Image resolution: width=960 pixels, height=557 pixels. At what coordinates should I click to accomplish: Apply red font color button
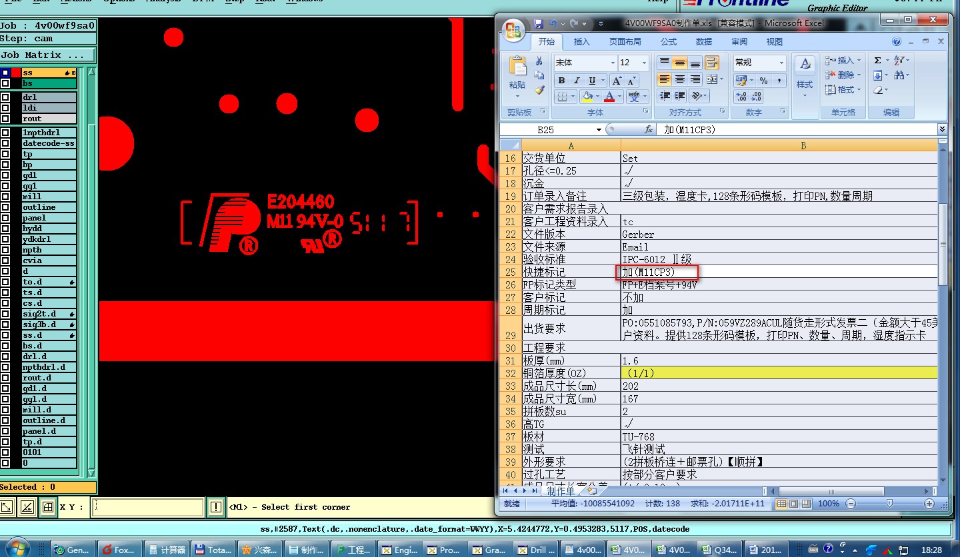tap(609, 97)
